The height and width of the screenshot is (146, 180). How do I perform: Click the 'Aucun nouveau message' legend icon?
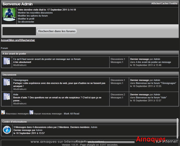(31, 112)
